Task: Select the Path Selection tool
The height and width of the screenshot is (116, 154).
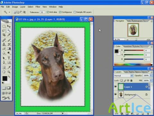Action: (4, 58)
